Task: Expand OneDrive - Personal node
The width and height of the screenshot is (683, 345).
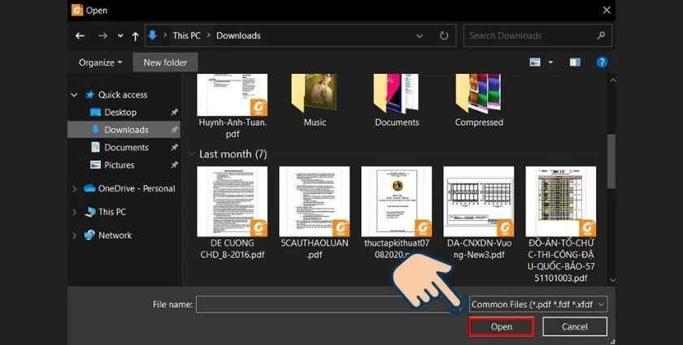Action: coord(74,189)
